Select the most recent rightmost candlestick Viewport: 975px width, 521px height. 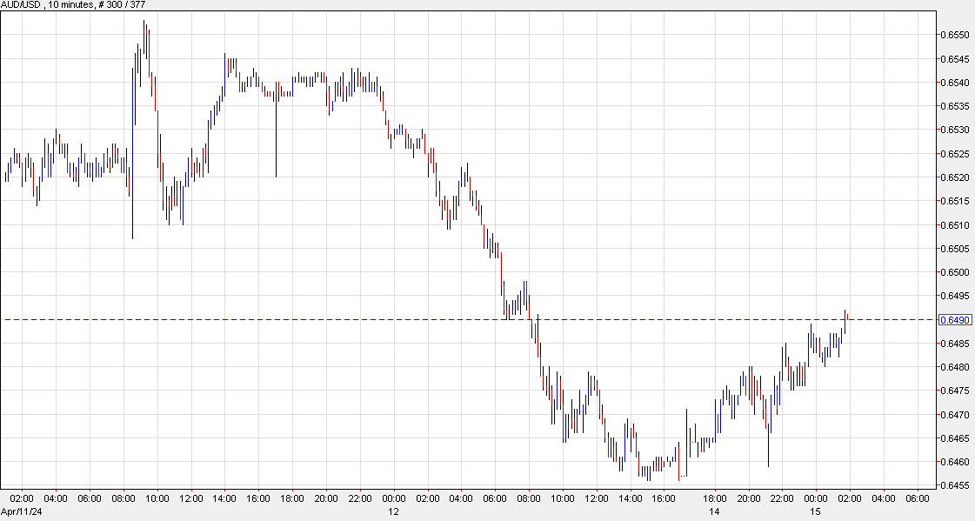(x=846, y=322)
